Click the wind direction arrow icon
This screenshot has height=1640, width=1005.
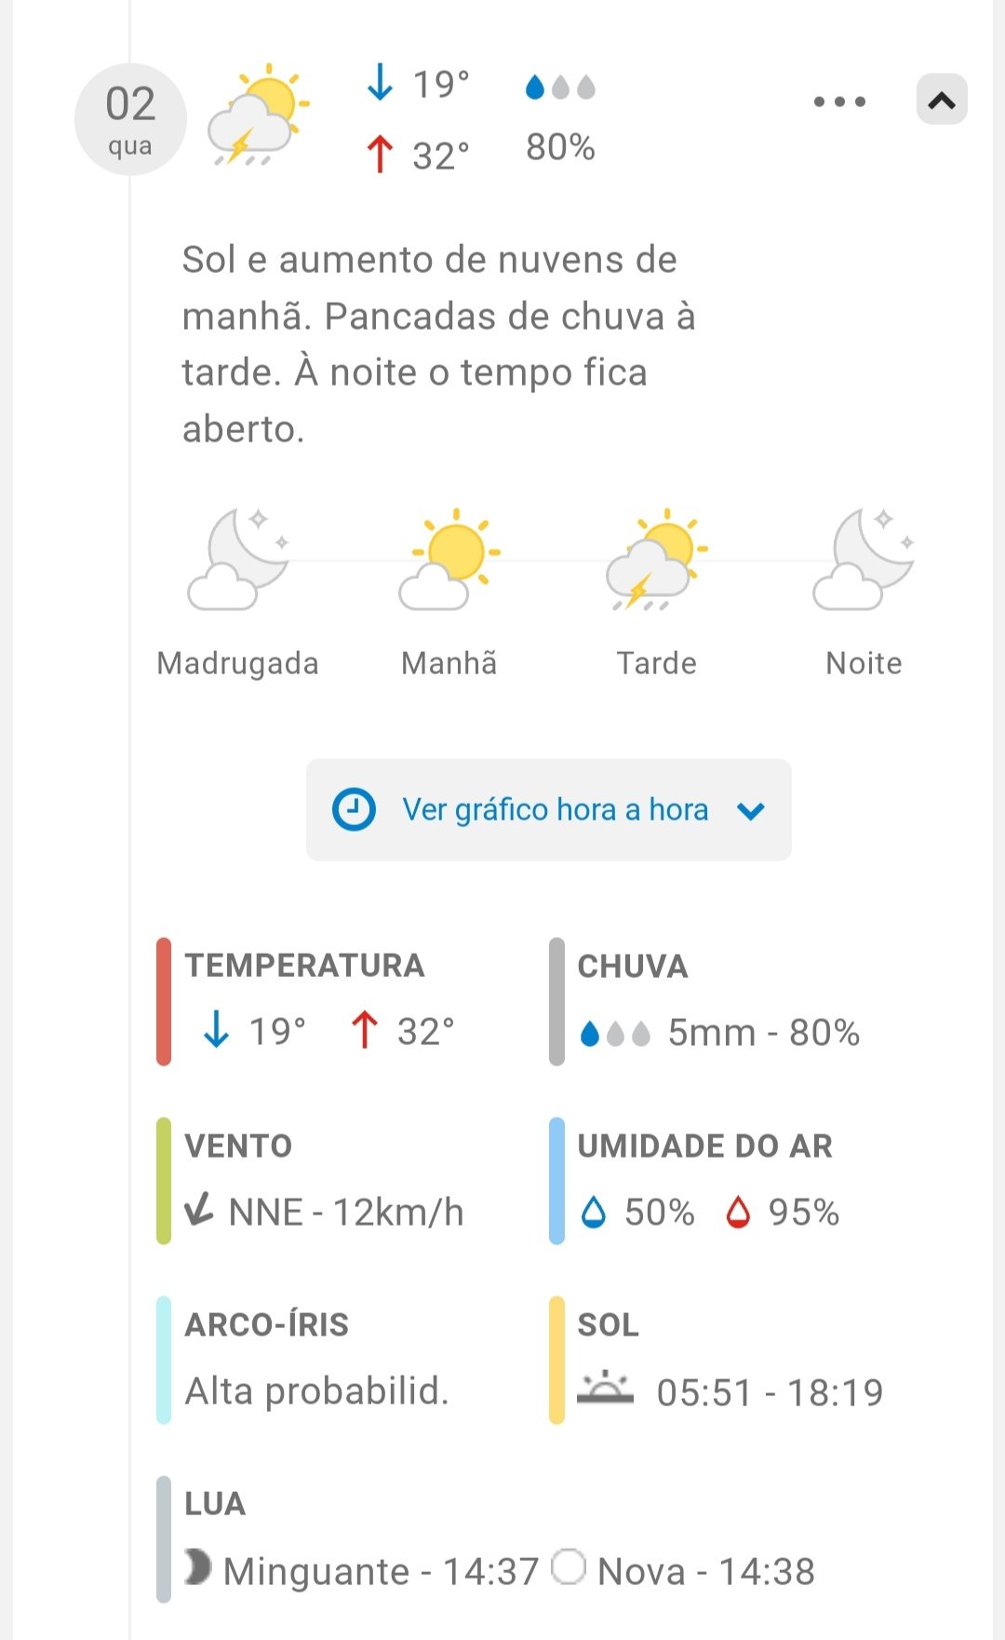[x=199, y=1210]
